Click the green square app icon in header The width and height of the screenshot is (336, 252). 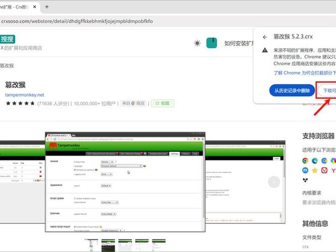pos(212,43)
